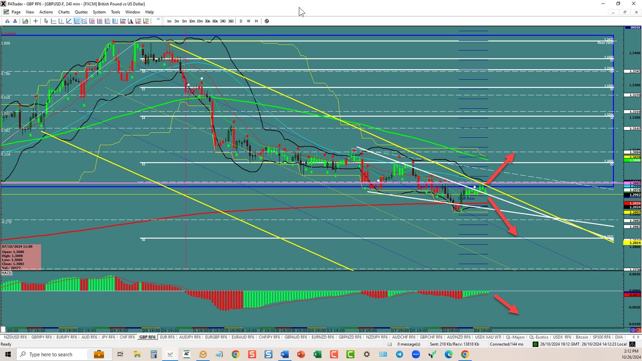Switch chart to 15m timeframe
This screenshot has height=361, width=642.
pos(200,21)
